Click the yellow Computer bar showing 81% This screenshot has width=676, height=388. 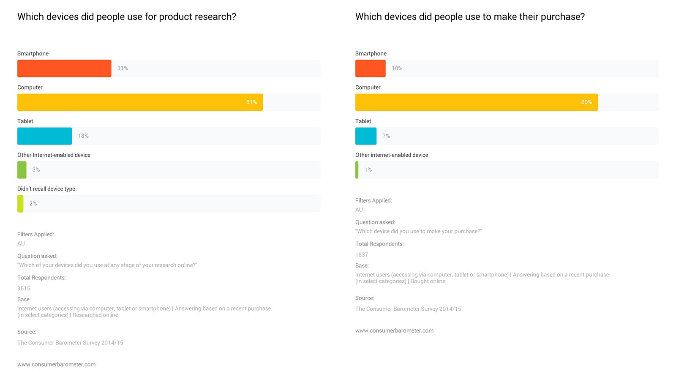[140, 102]
